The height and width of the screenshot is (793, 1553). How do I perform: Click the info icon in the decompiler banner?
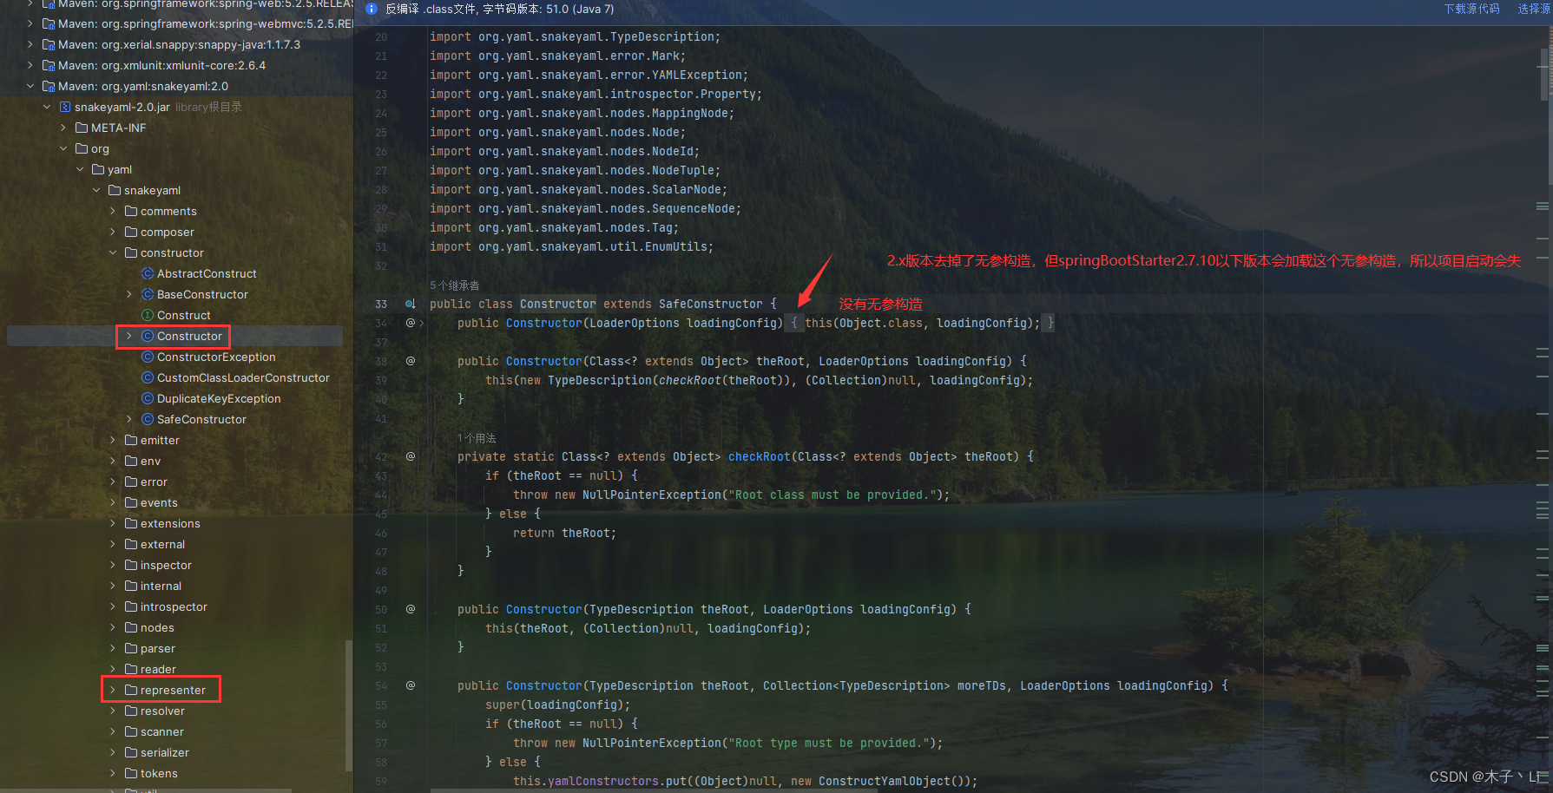pos(372,9)
